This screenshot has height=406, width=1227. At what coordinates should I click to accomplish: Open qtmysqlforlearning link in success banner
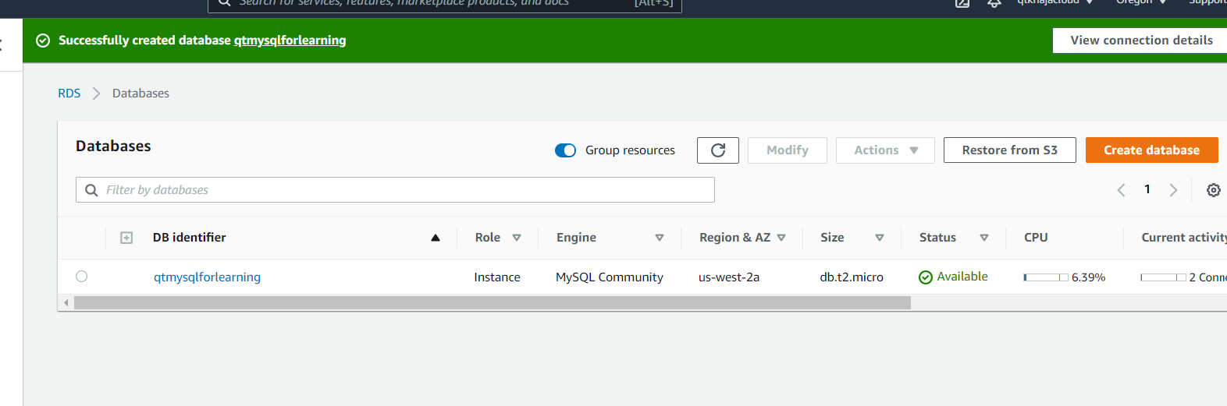[290, 41]
